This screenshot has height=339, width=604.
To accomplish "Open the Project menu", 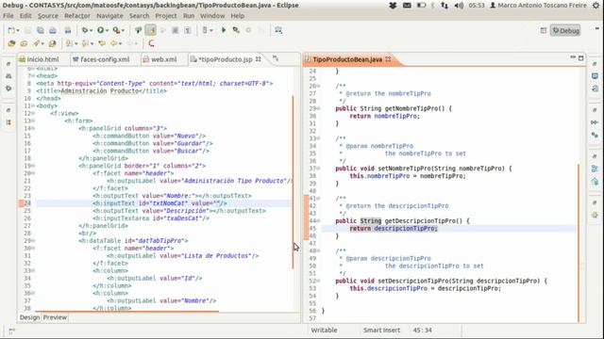I will tap(166, 16).
